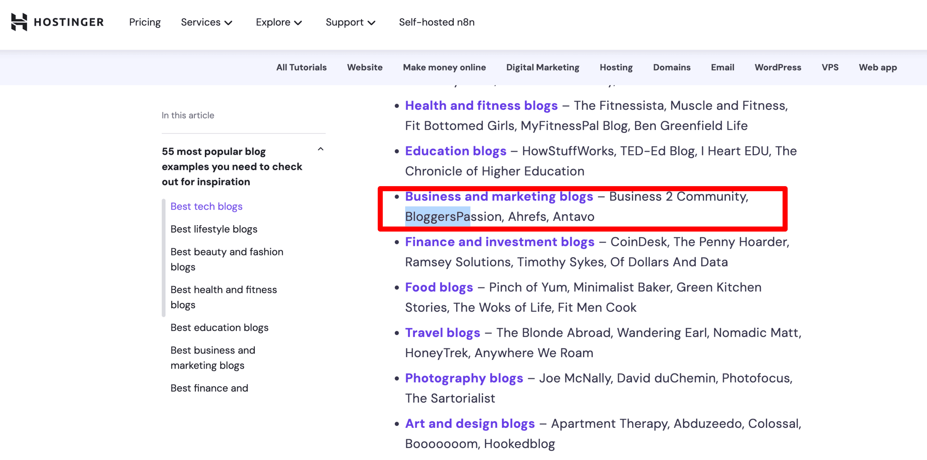This screenshot has width=927, height=460.
Task: Click Best business and marketing blogs sidebar entry
Action: click(x=213, y=357)
